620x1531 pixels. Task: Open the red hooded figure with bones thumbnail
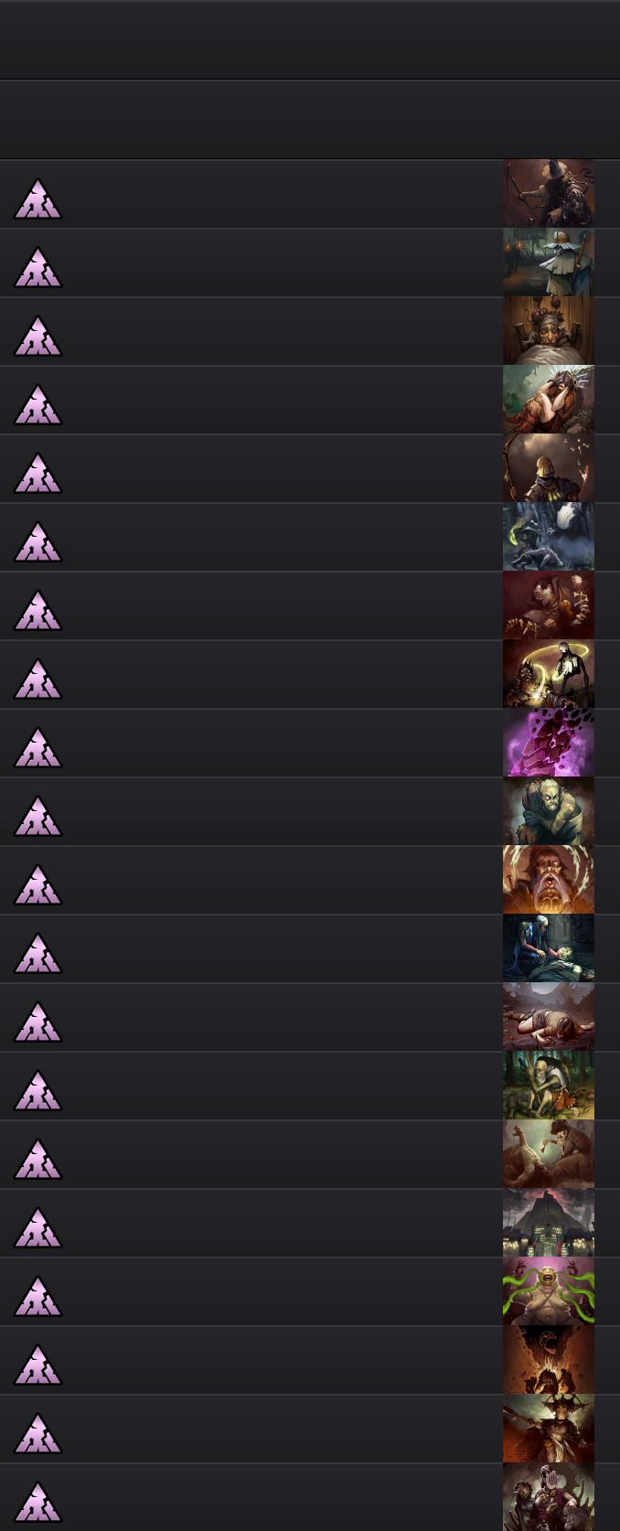549,605
